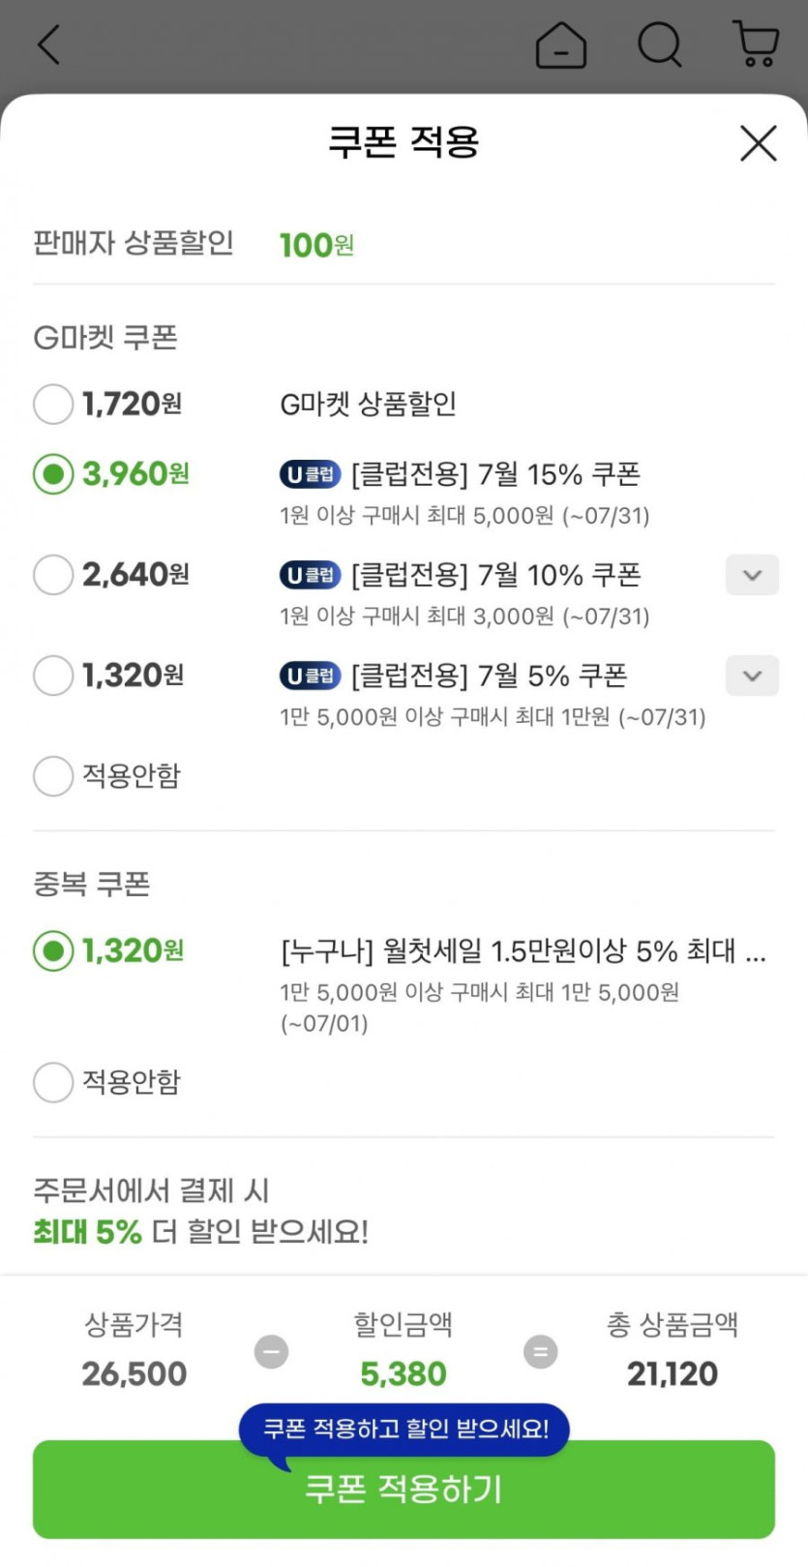This screenshot has height=1567, width=808.
Task: Tap U클럽 badge on 10% coupon
Action: [310, 575]
